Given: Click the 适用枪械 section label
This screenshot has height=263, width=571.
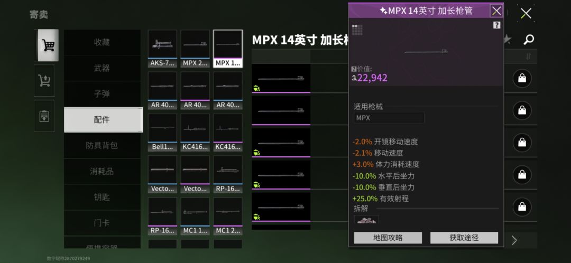Looking at the screenshot, I should pyautogui.click(x=368, y=107).
